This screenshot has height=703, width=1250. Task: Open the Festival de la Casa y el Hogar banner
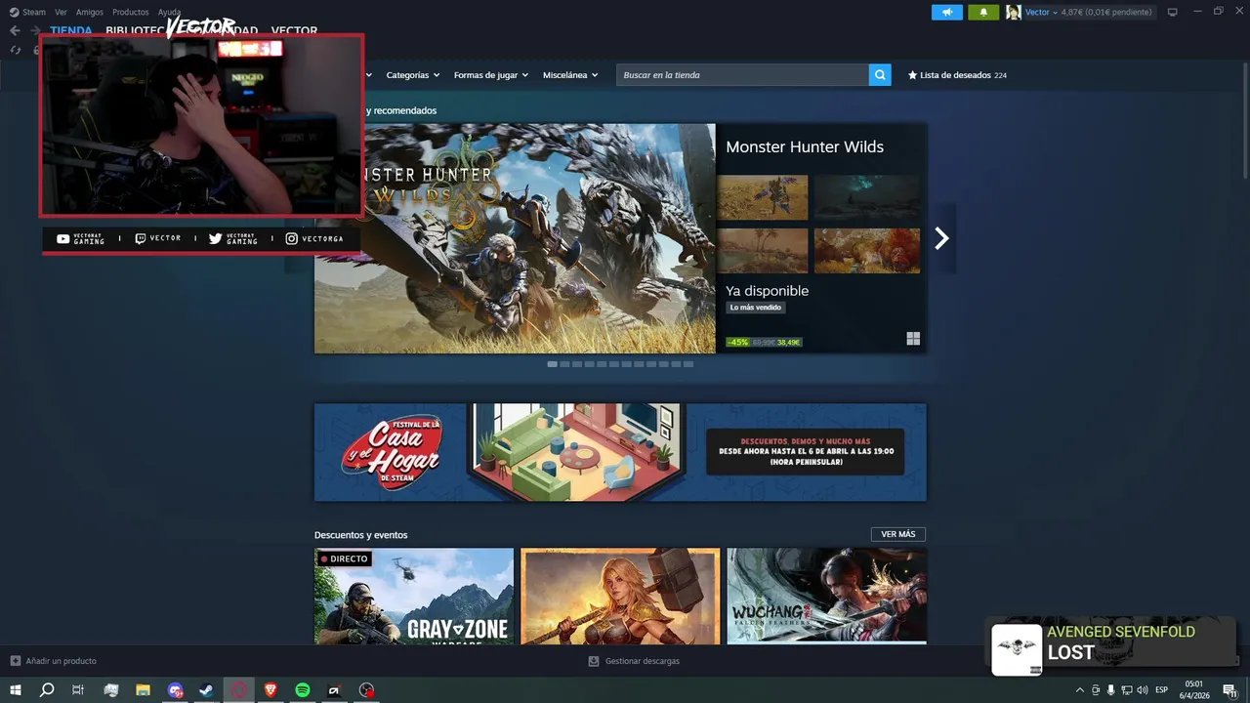(x=620, y=452)
